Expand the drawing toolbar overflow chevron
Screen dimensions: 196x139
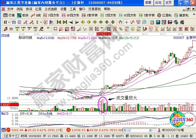(x=48, y=28)
